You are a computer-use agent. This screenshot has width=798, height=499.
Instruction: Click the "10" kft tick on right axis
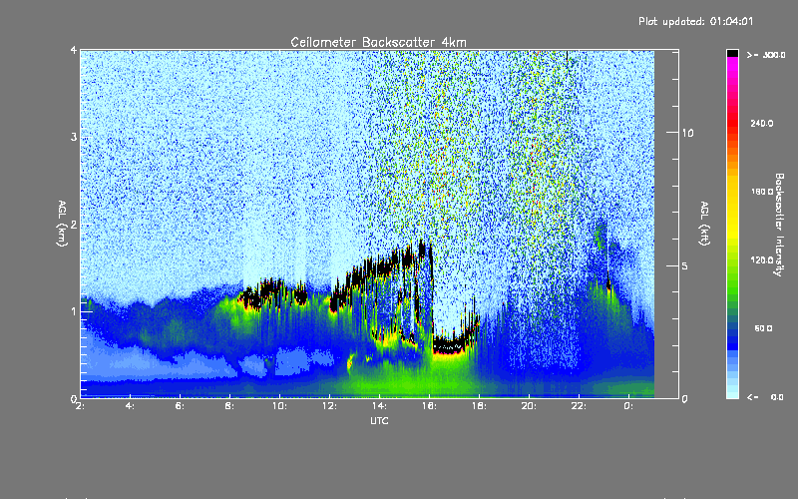tap(687, 133)
